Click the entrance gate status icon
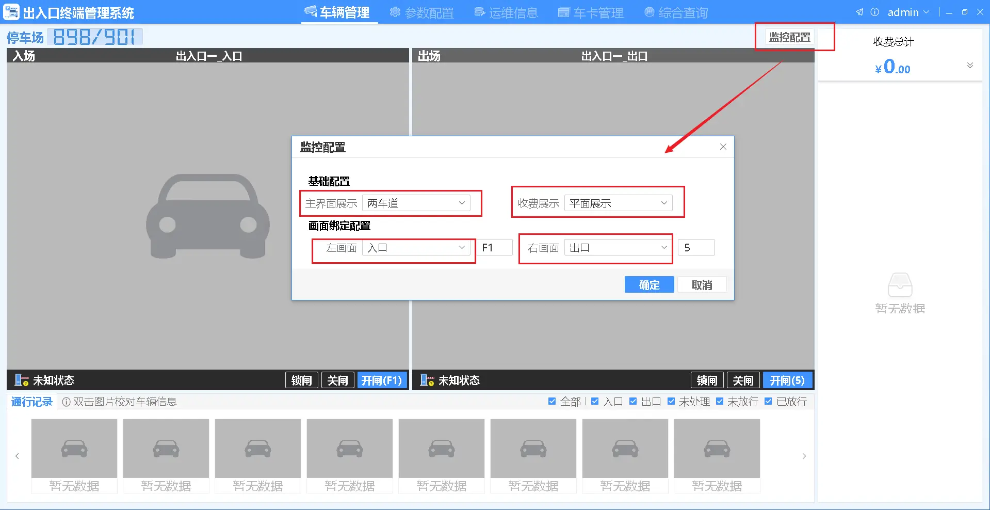Image resolution: width=990 pixels, height=510 pixels. point(21,380)
